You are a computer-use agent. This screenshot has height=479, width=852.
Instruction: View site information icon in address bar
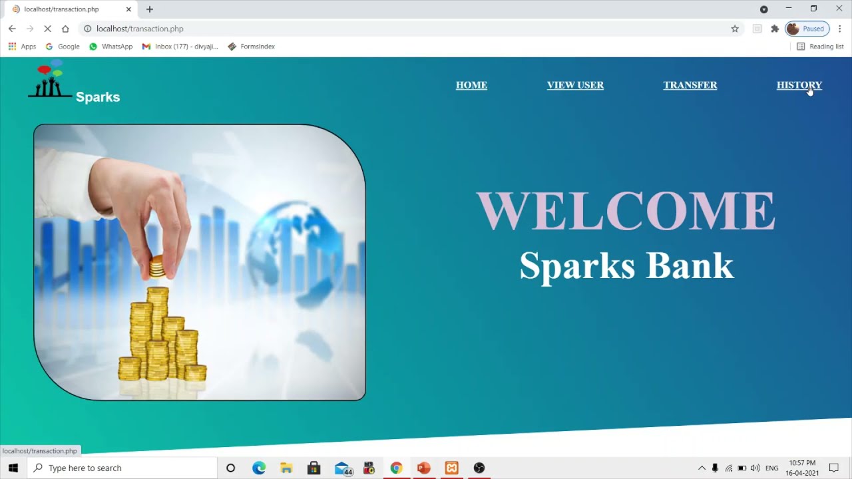click(x=87, y=29)
